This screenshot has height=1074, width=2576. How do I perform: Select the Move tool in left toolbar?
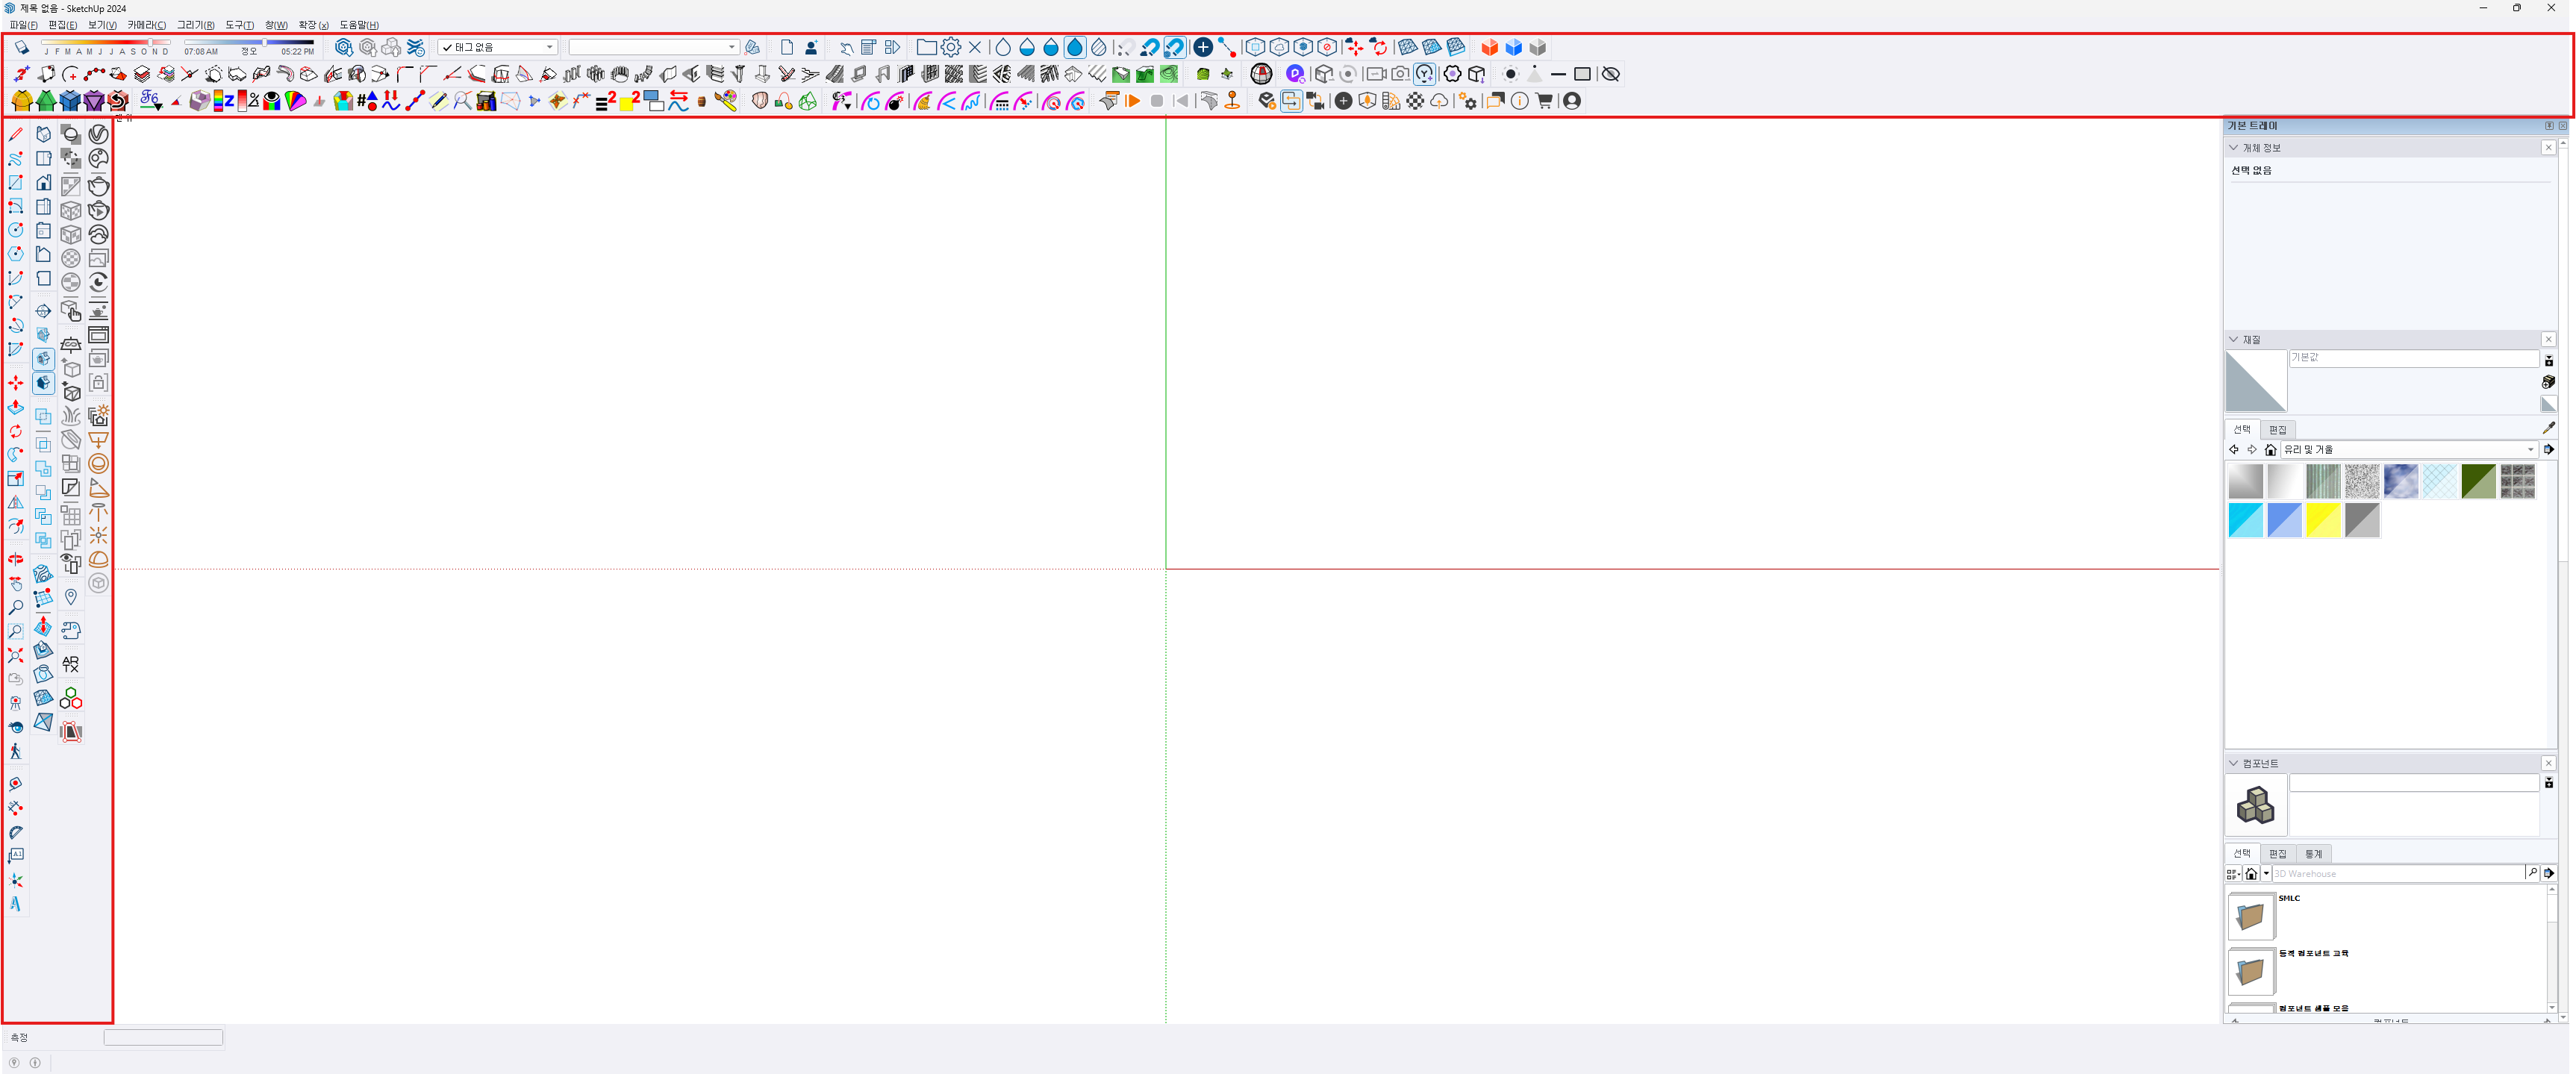[16, 383]
